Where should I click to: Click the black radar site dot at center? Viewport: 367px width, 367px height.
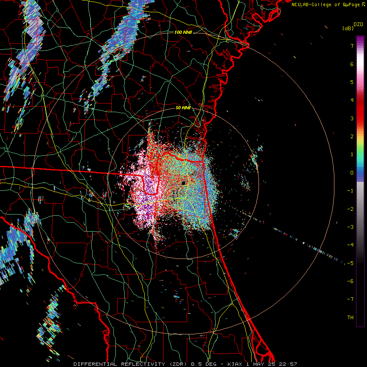(x=183, y=183)
